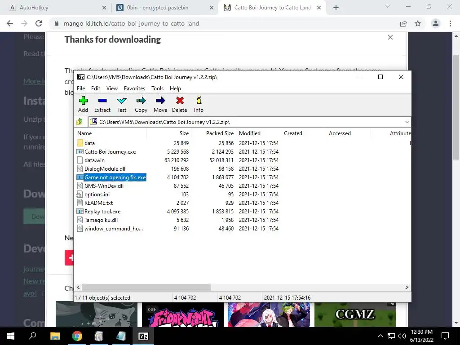
Task: Click the browser page vertical scrollbar
Action: tap(456, 107)
